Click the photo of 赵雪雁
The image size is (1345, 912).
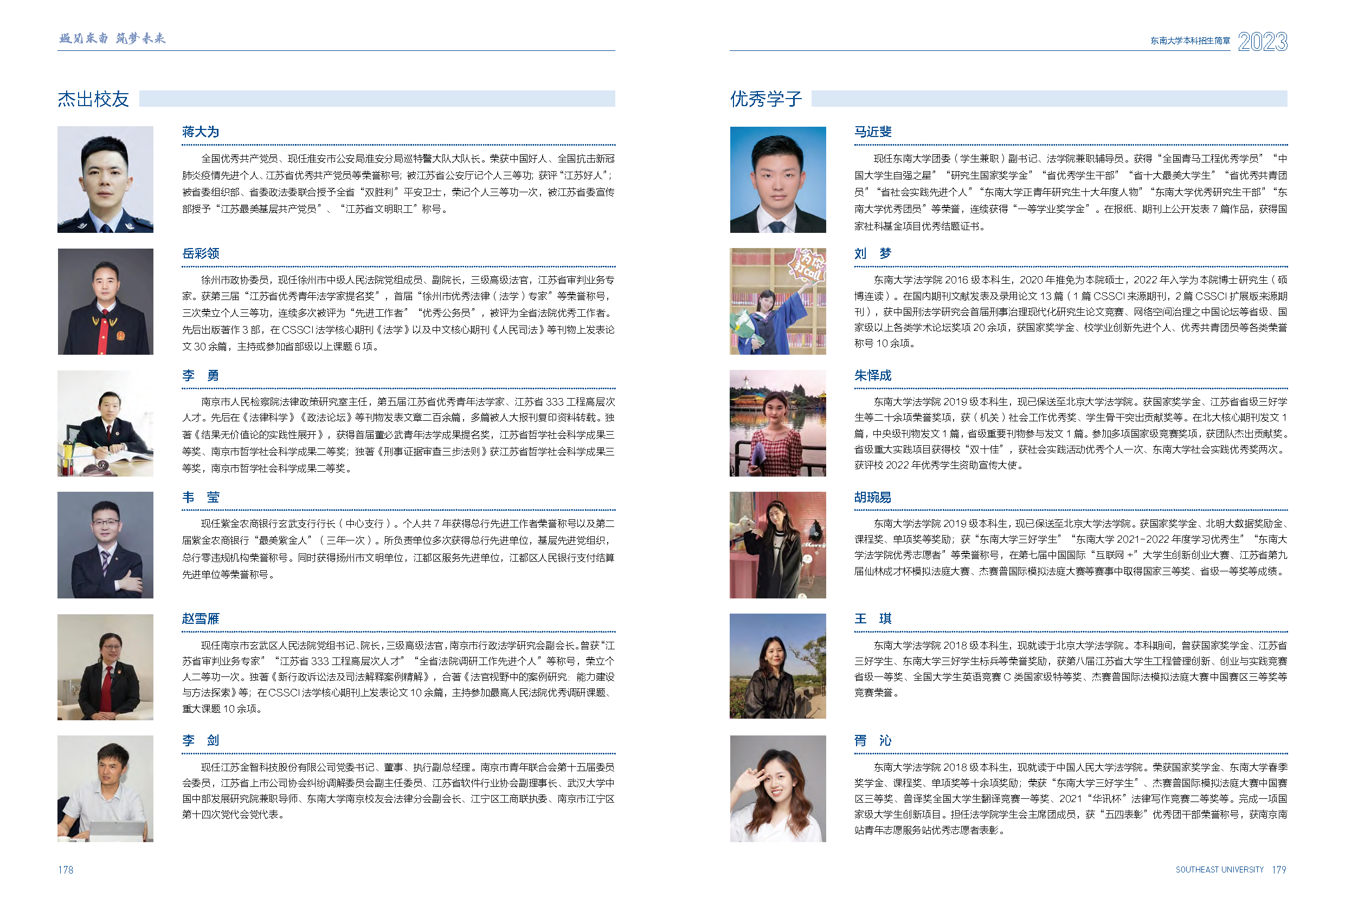coord(105,667)
